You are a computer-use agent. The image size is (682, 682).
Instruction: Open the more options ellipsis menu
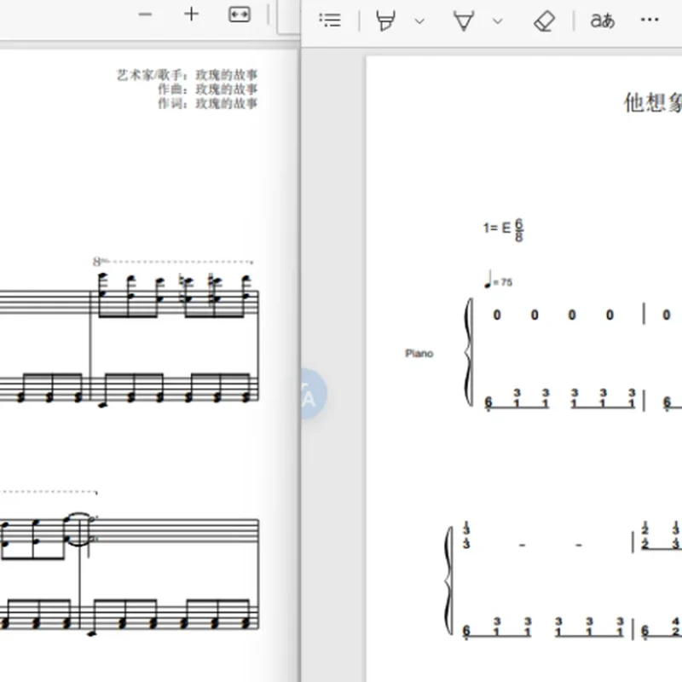point(650,20)
